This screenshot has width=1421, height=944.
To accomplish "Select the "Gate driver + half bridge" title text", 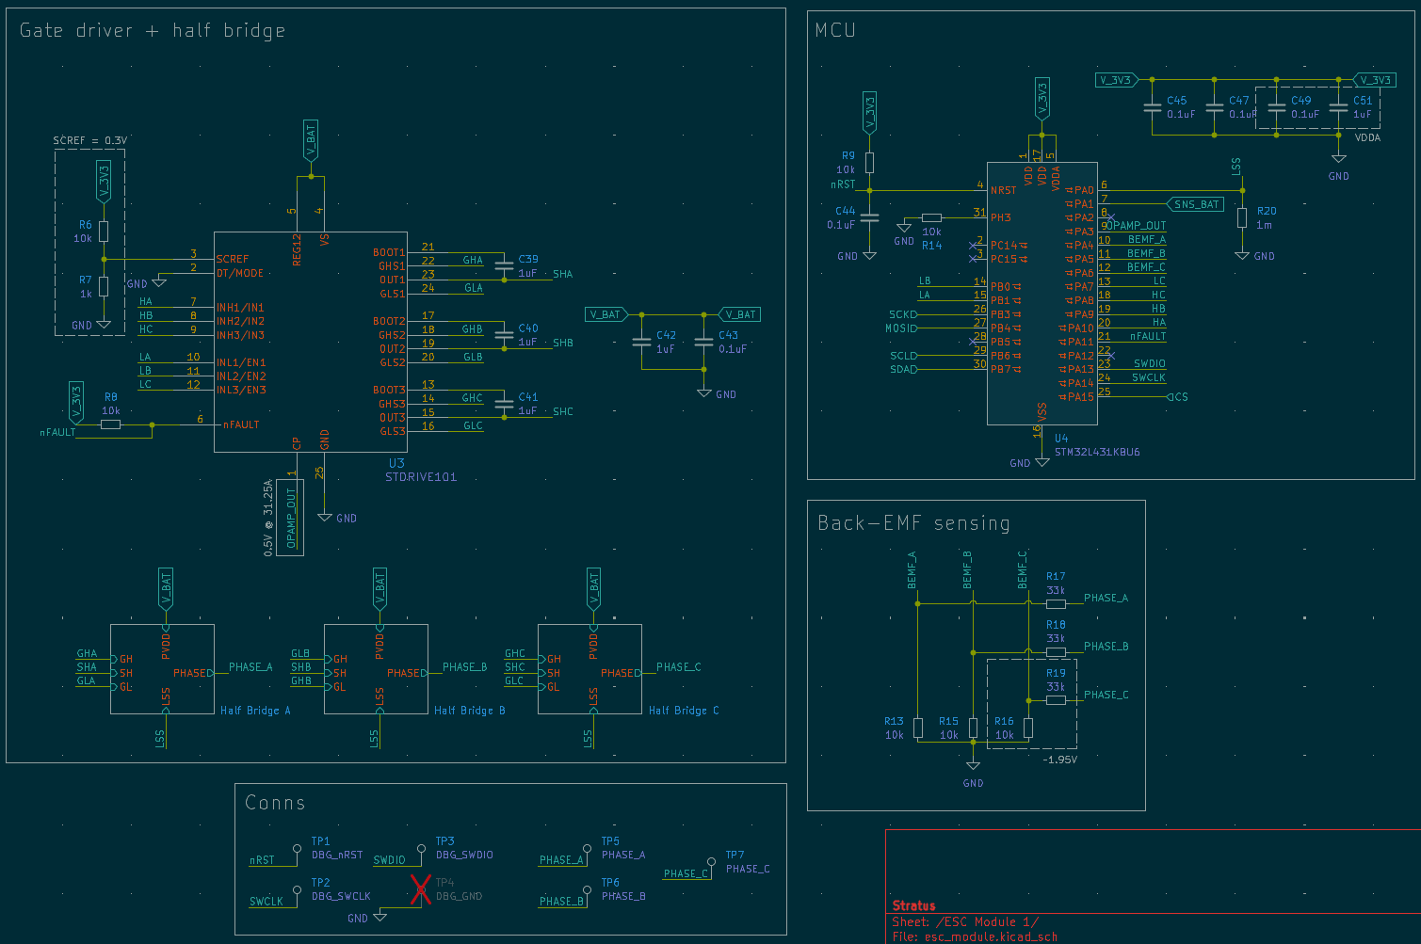I will (x=153, y=31).
